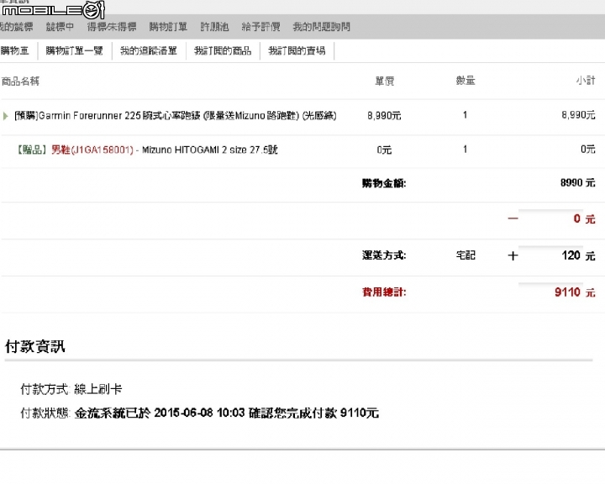This screenshot has width=605, height=484.
Task: Open the 許願池 menu item
Action: [214, 27]
